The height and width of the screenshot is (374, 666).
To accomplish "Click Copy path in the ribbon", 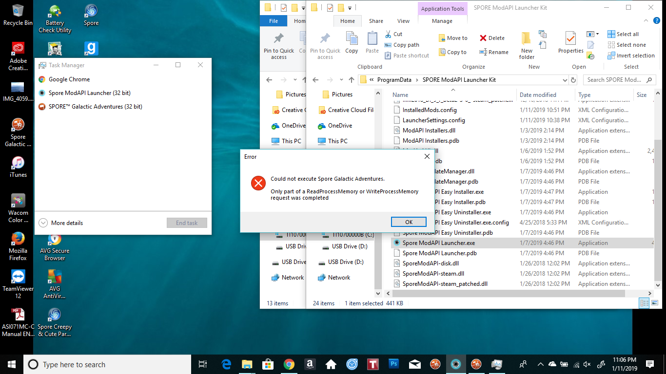I will point(402,45).
